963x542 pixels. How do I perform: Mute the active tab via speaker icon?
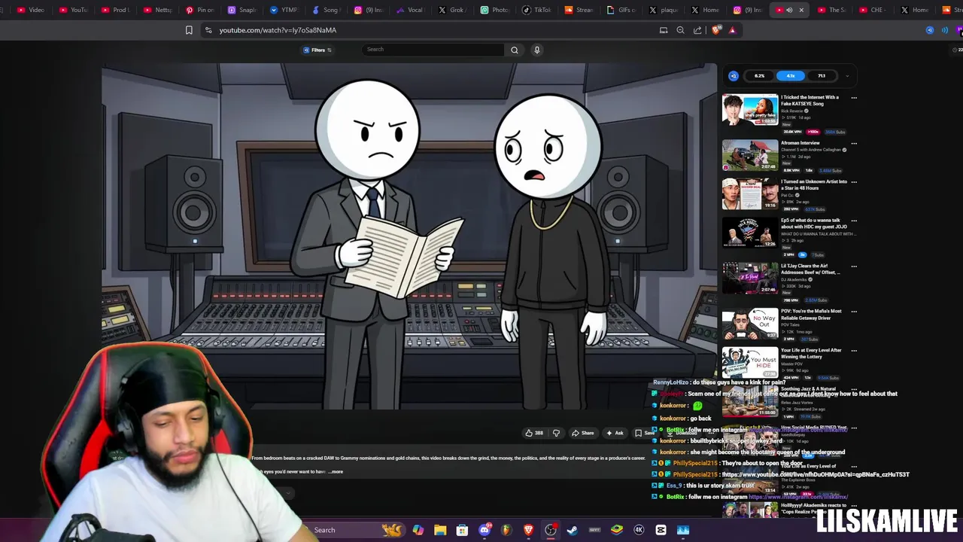pos(789,10)
